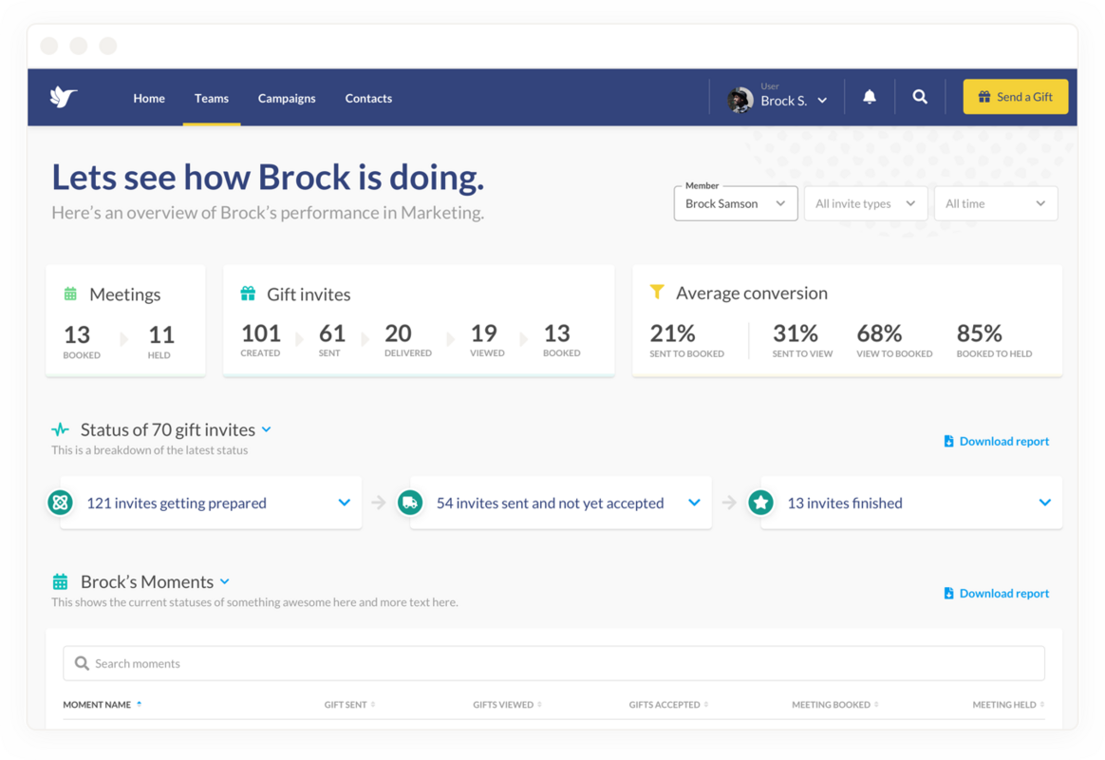
Task: Toggle sorting on the MEETING BOOKED column
Action: (875, 704)
